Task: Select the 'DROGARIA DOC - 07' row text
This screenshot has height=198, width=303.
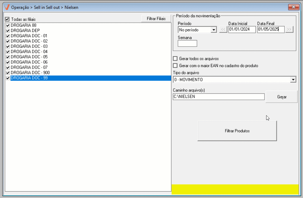Action: coord(29,67)
